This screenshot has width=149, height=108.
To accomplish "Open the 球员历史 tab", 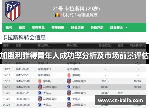I will point(77,27).
